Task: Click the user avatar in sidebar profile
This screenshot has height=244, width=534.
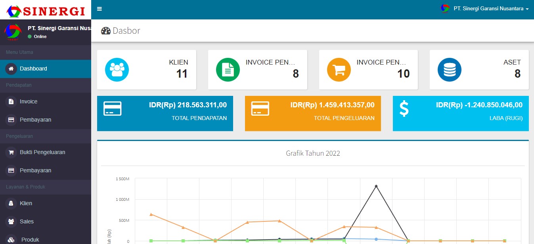Action: tap(13, 32)
